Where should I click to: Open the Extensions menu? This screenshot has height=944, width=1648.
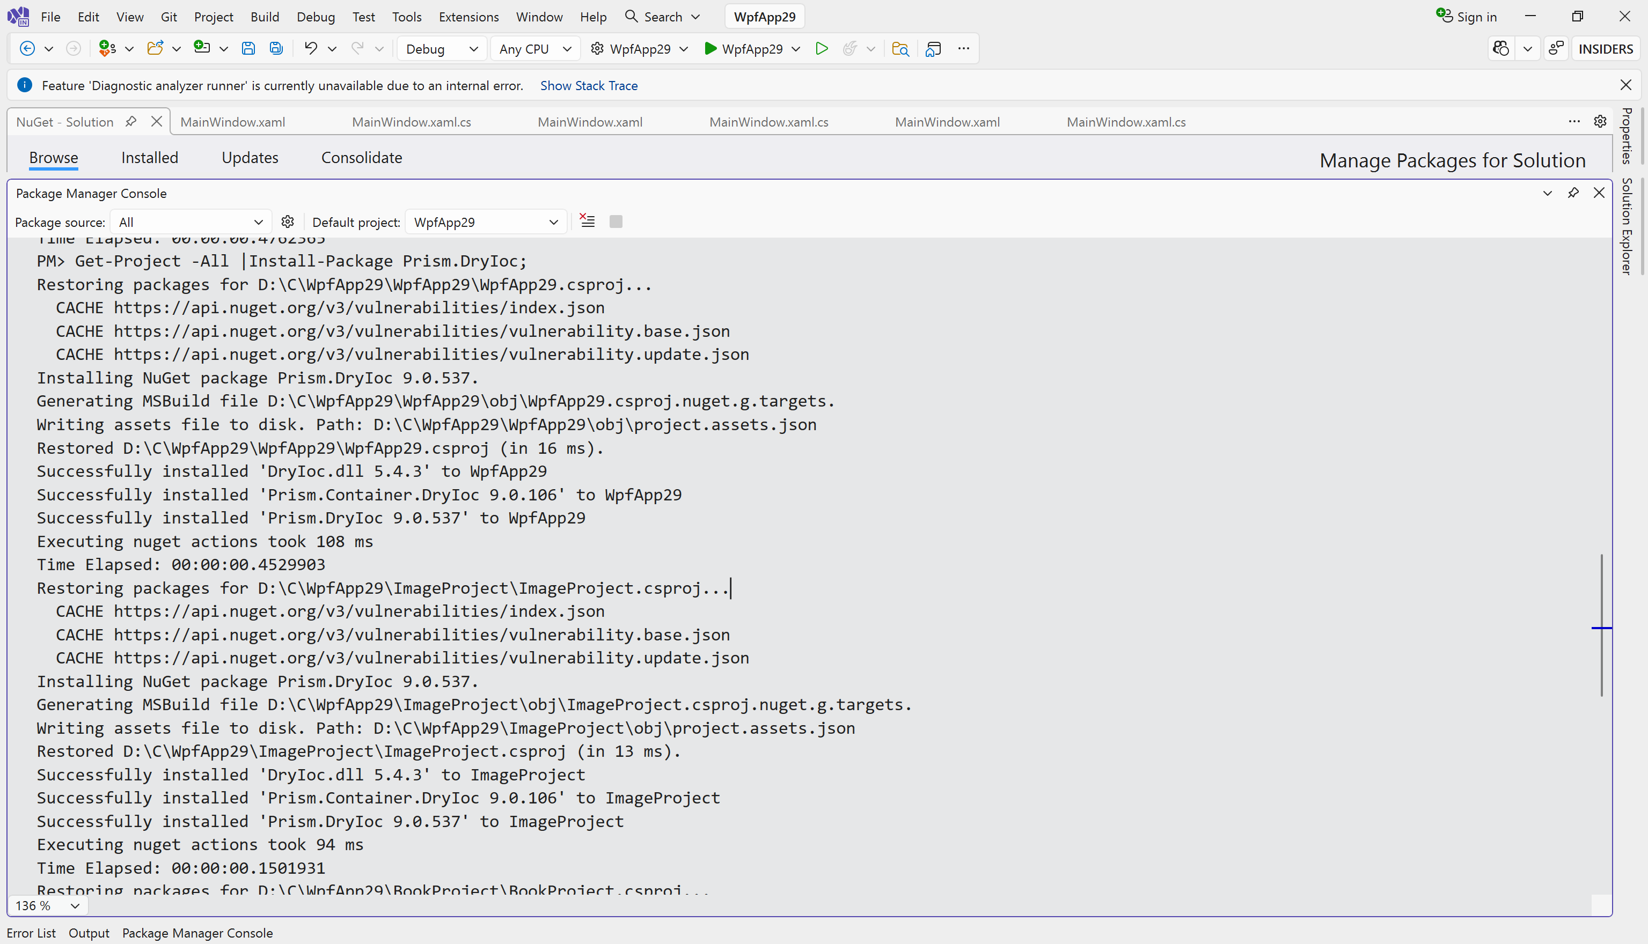point(468,17)
